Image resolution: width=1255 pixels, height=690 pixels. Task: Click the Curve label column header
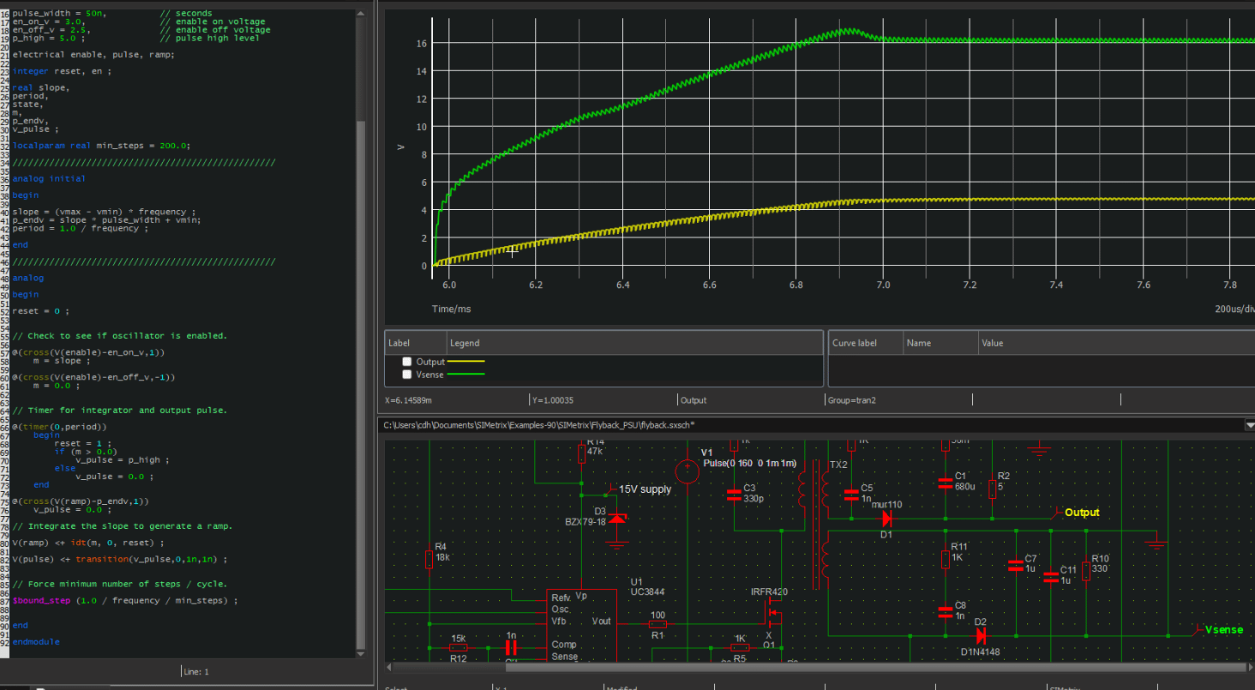pos(855,343)
